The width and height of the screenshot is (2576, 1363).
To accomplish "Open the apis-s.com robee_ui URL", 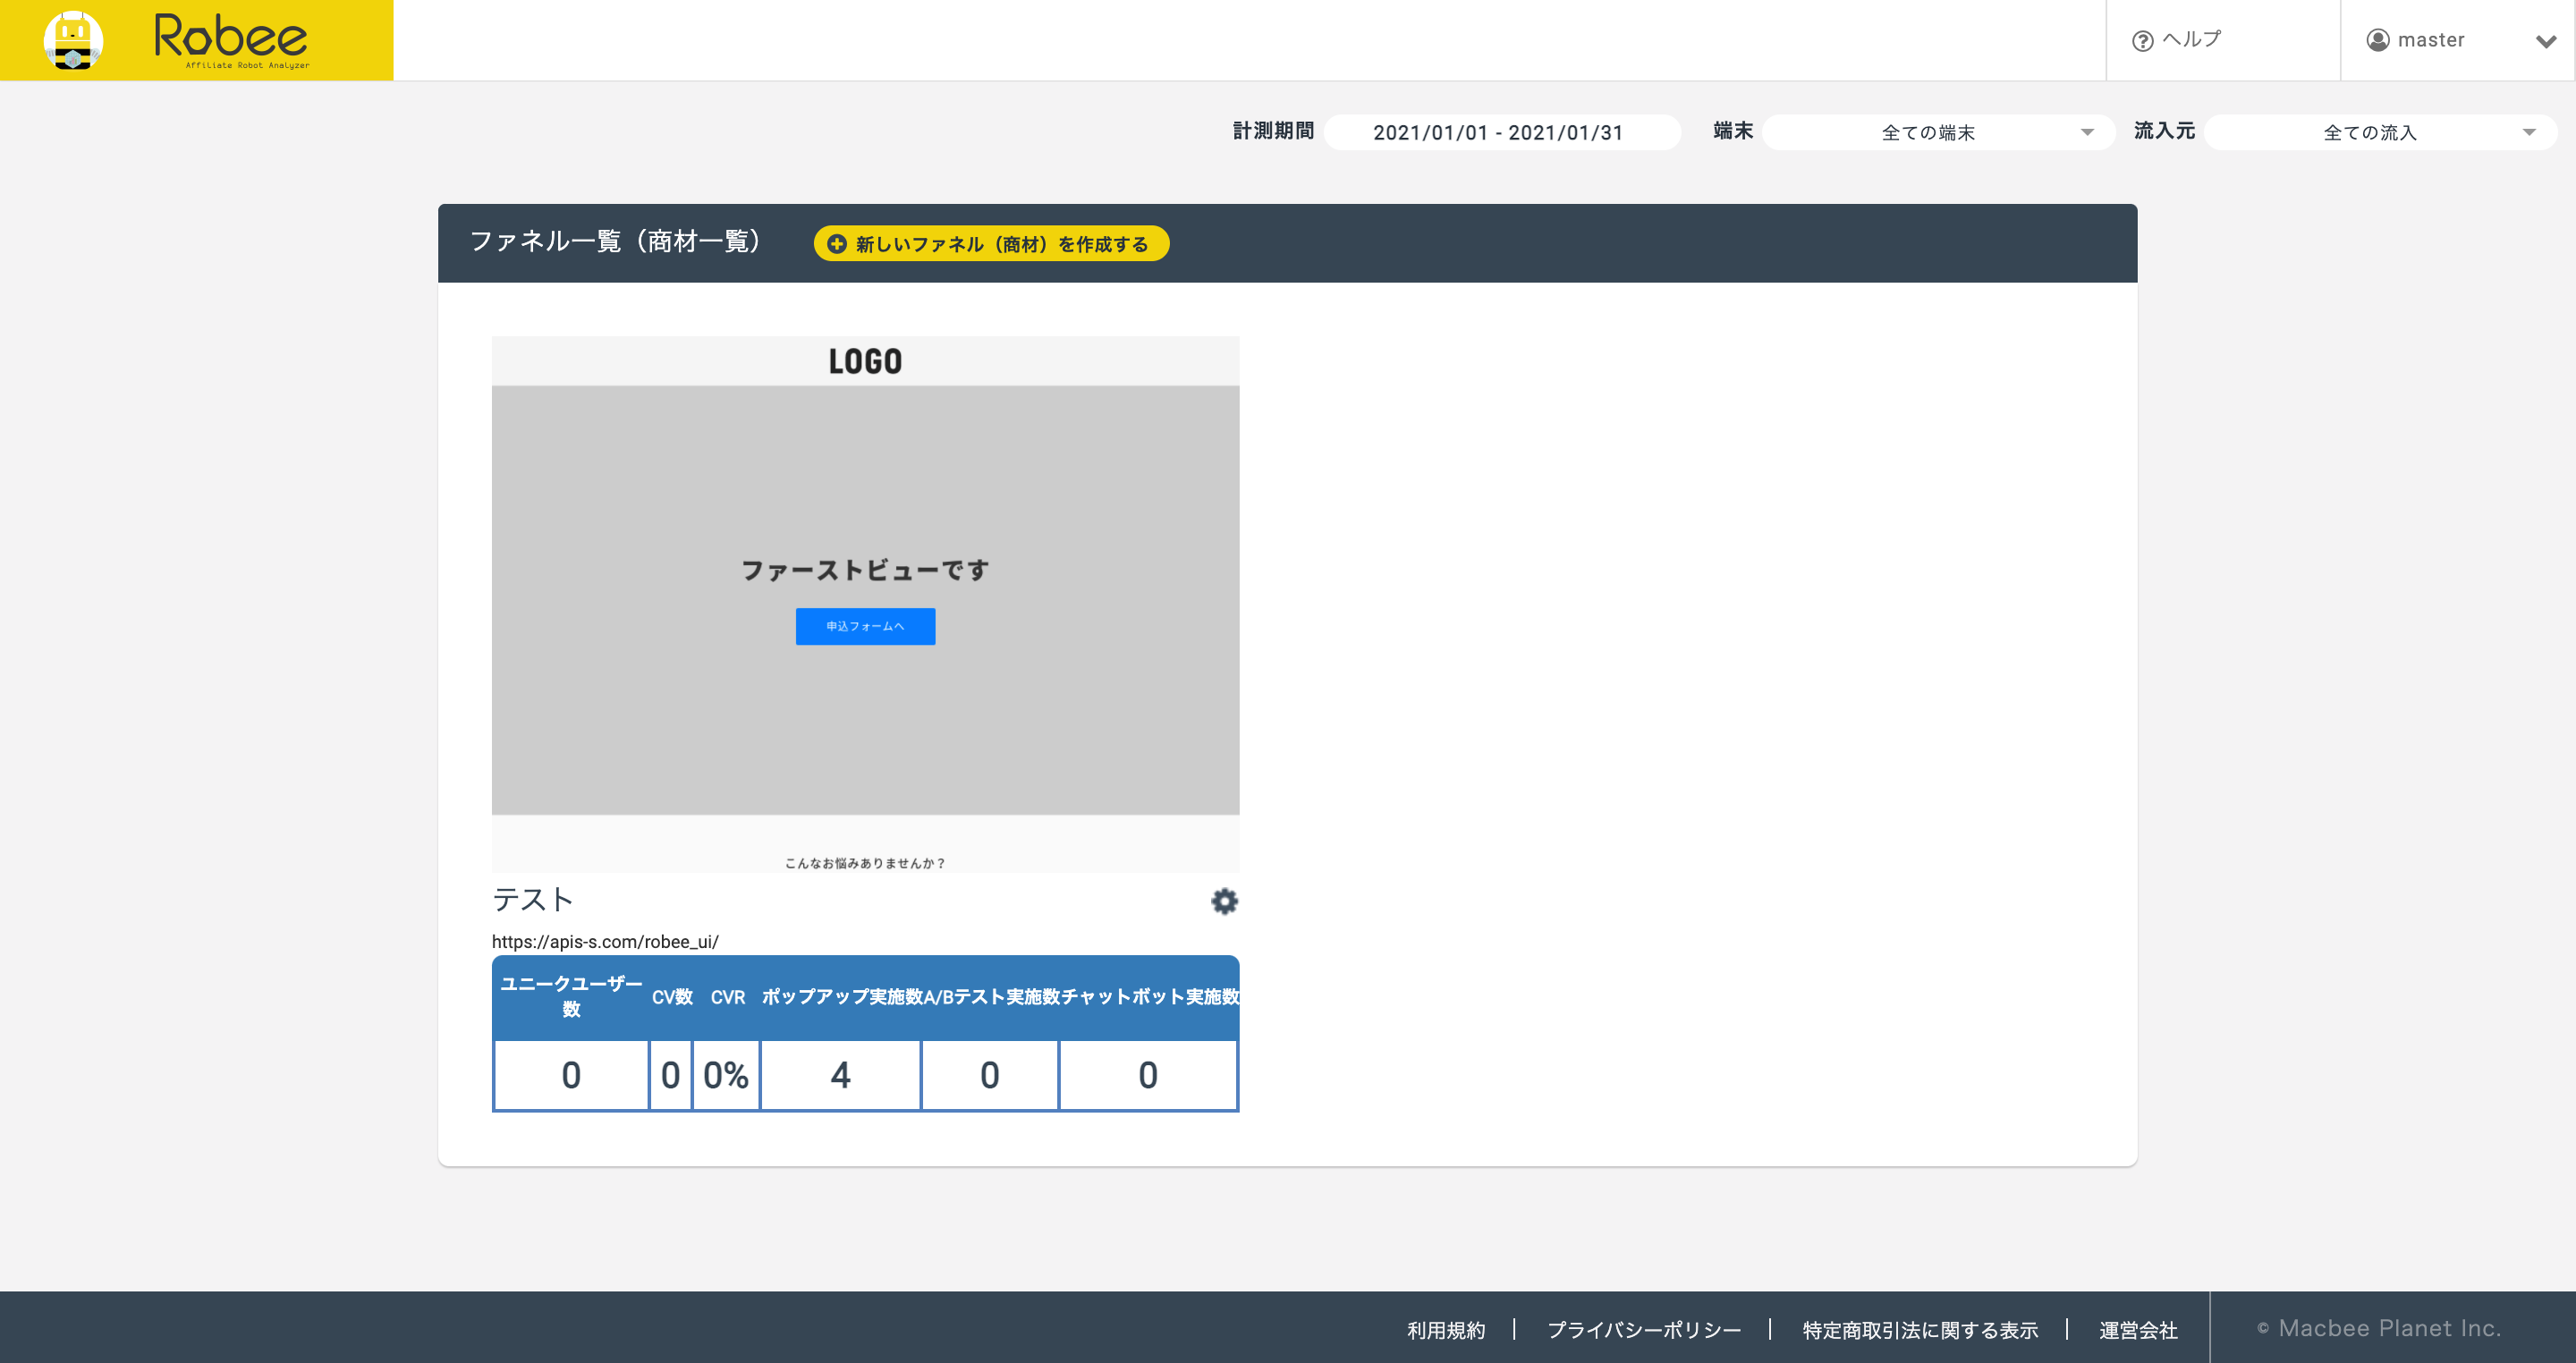I will (605, 942).
